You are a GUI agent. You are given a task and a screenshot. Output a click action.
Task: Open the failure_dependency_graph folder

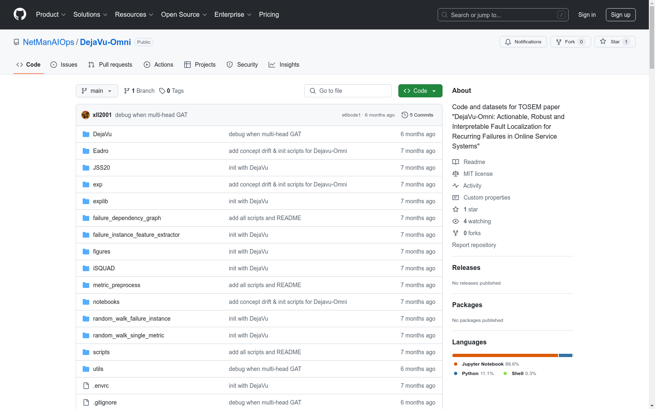[x=127, y=218]
